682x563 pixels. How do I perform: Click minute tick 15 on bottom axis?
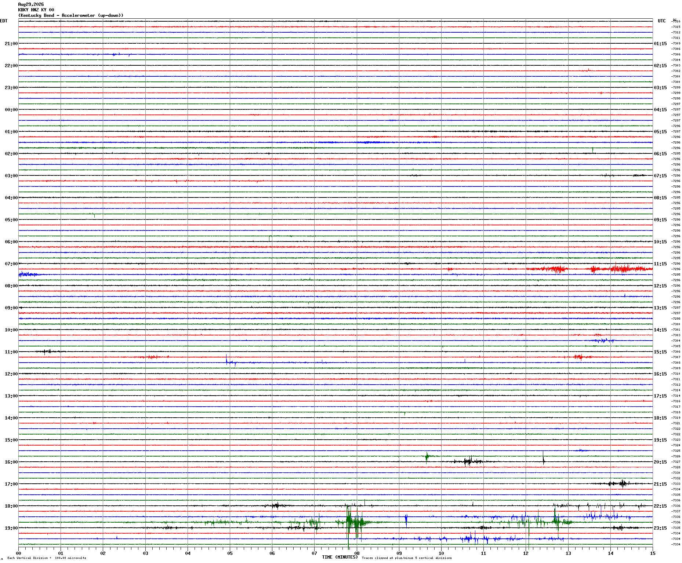tap(653, 553)
